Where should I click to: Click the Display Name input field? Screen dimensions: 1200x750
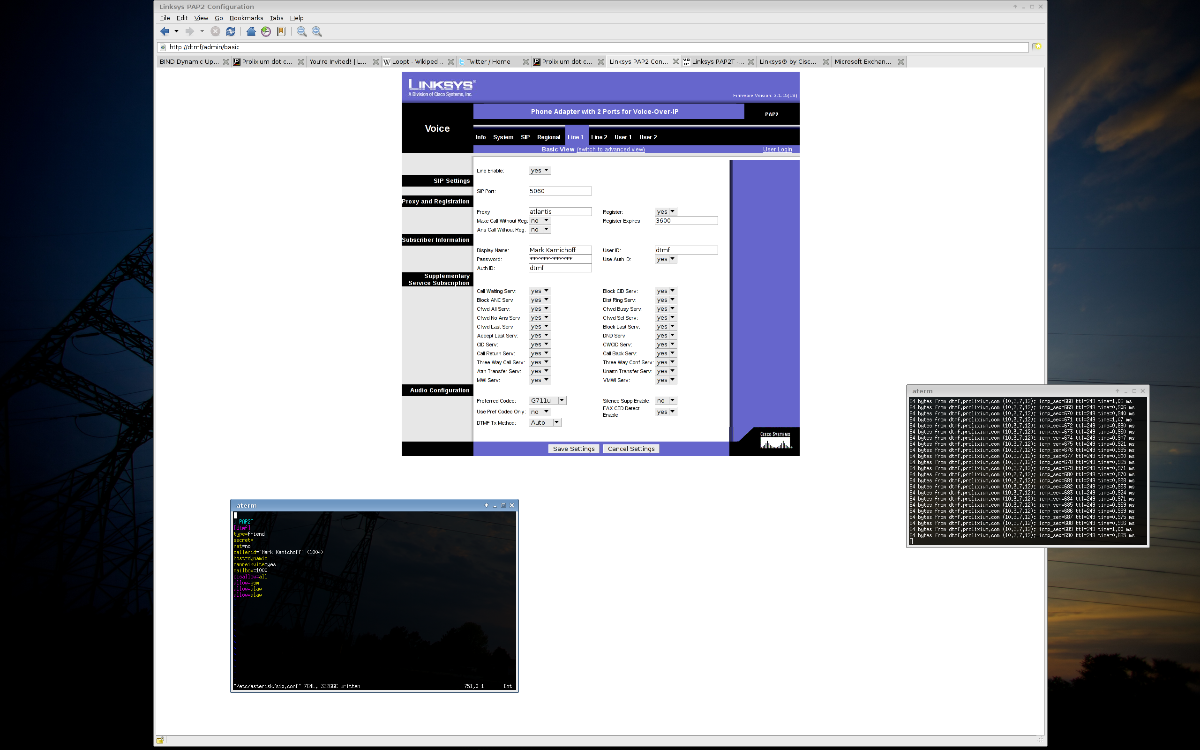[560, 250]
